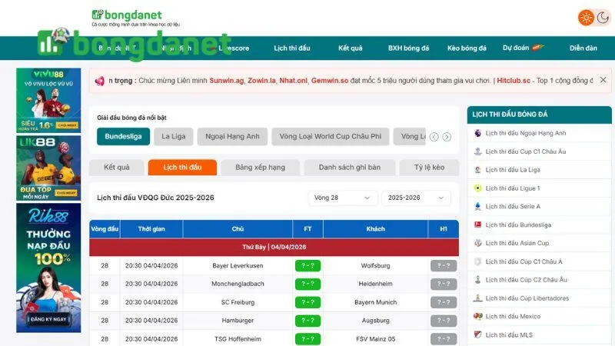Click the Premier League logo in sidebar
Image resolution: width=615 pixels, height=346 pixels.
pos(478,133)
